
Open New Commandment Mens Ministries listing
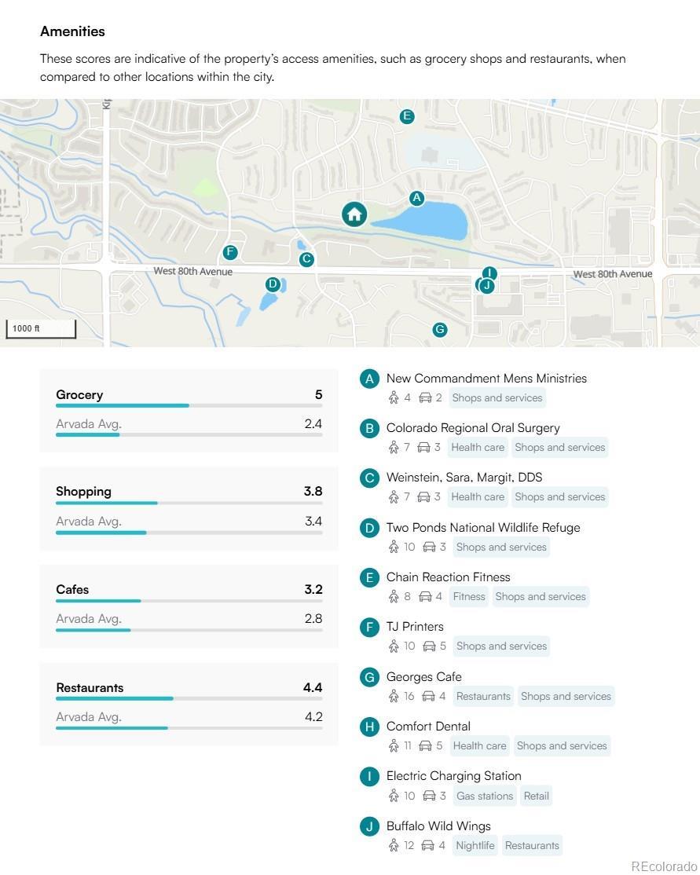coord(486,379)
